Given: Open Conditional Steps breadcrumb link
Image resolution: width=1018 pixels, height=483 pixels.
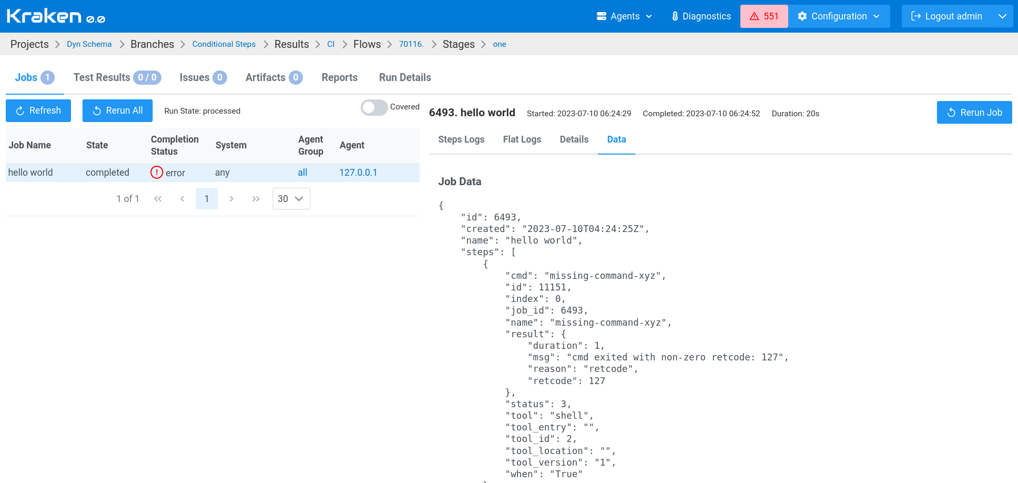Looking at the screenshot, I should (x=224, y=44).
